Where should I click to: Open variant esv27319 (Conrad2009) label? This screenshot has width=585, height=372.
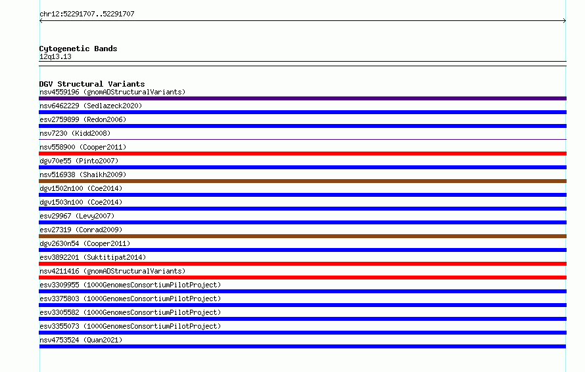[x=81, y=230]
